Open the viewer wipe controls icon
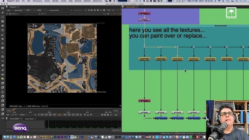This screenshot has width=249, height=140. pyautogui.click(x=86, y=10)
